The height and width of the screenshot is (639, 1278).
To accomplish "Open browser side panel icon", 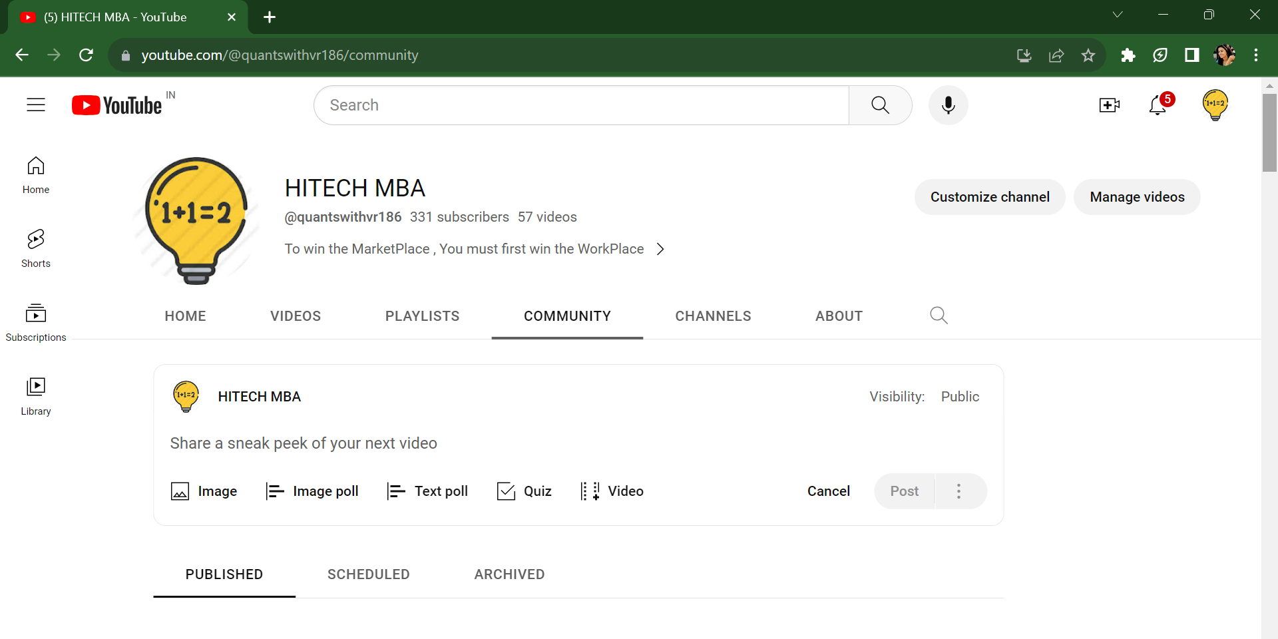I will (x=1191, y=55).
